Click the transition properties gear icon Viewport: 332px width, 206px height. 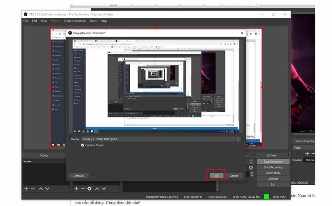pyautogui.click(x=251, y=168)
